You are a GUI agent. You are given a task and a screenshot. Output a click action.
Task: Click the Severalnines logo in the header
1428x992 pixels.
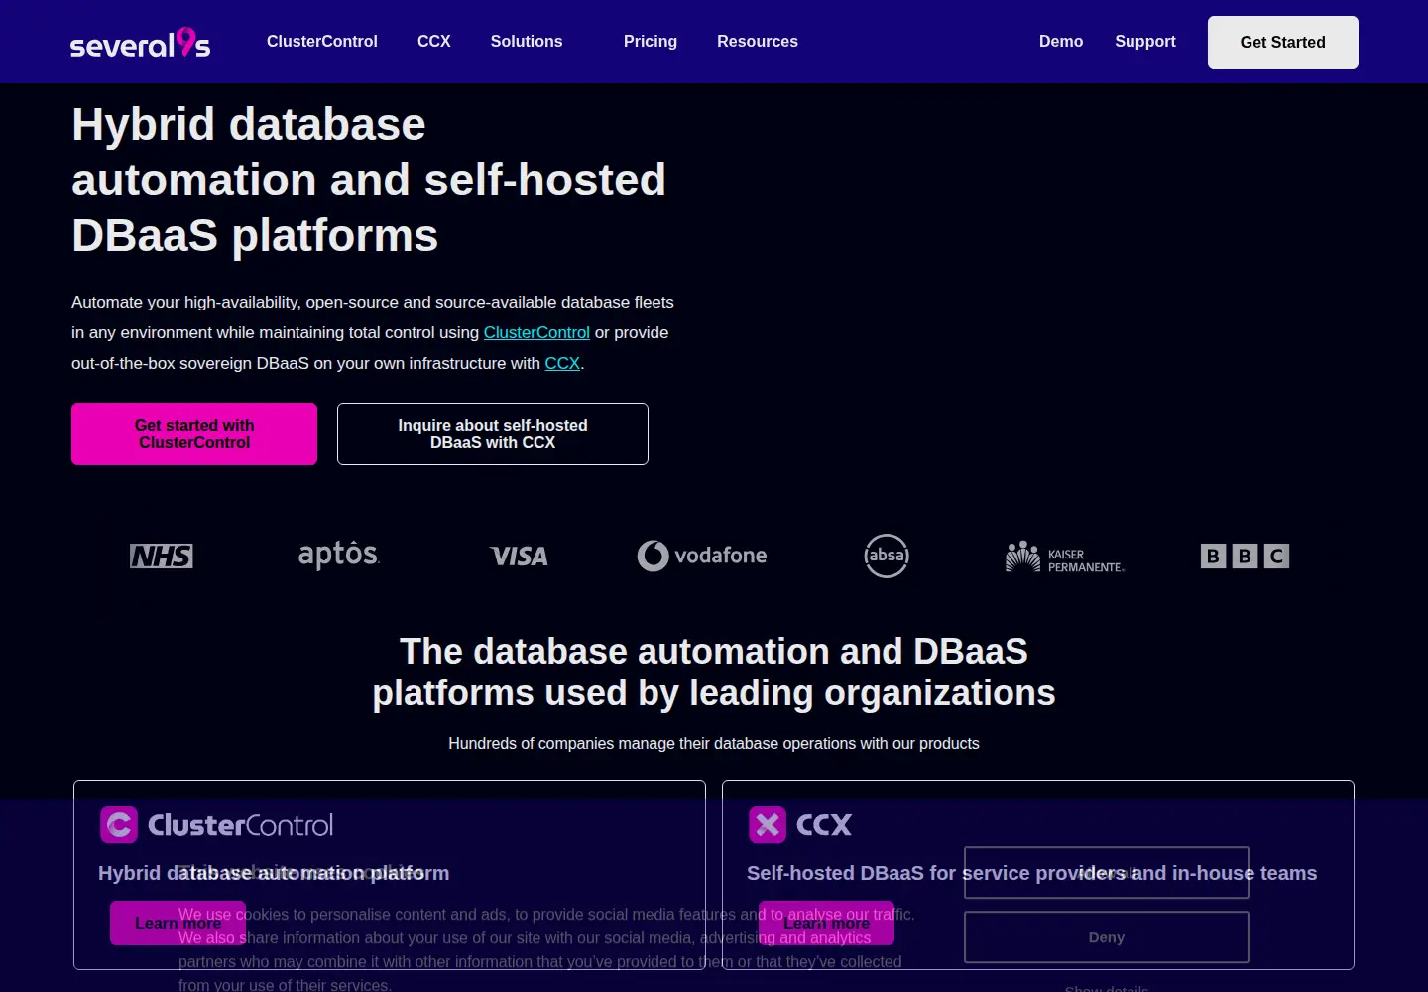coord(140,43)
